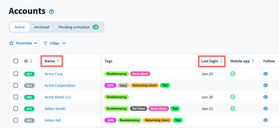Click Acme Corp mobile app checkmark icon
Image resolution: width=279 pixels, height=128 pixels.
pos(232,74)
